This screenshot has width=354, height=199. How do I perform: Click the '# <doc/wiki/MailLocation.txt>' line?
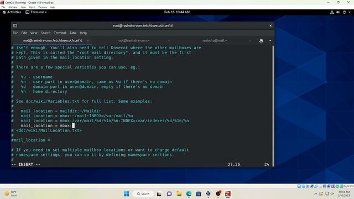pos(46,130)
